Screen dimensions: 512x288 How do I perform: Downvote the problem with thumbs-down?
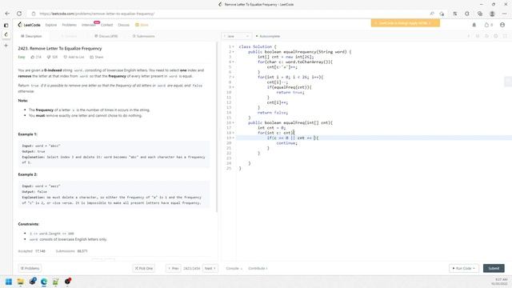click(52, 57)
